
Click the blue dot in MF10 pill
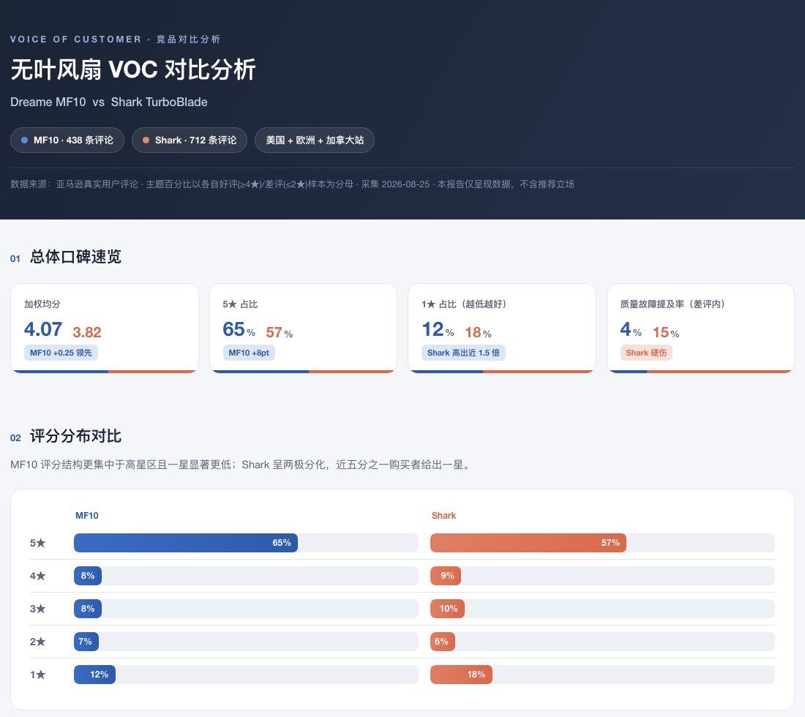point(24,140)
